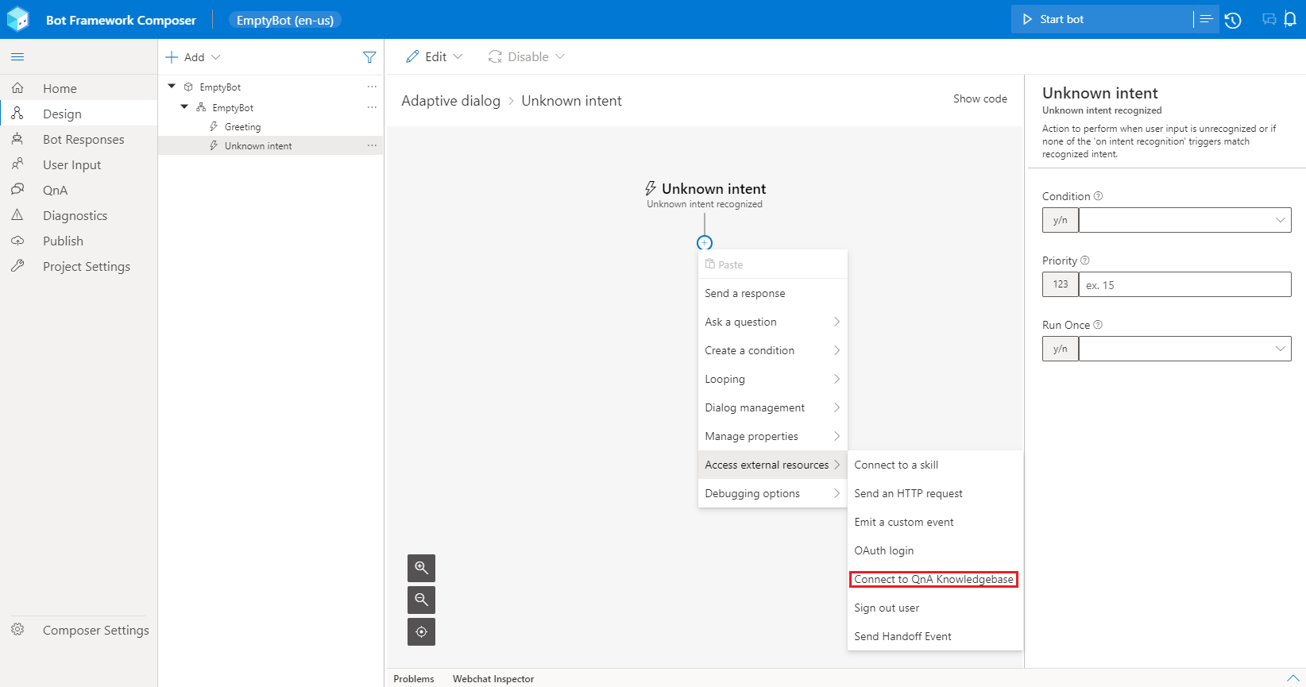Viewport: 1306px width, 687px height.
Task: Select Send a response
Action: [x=773, y=293]
